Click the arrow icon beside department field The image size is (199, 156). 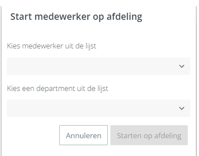tap(182, 108)
